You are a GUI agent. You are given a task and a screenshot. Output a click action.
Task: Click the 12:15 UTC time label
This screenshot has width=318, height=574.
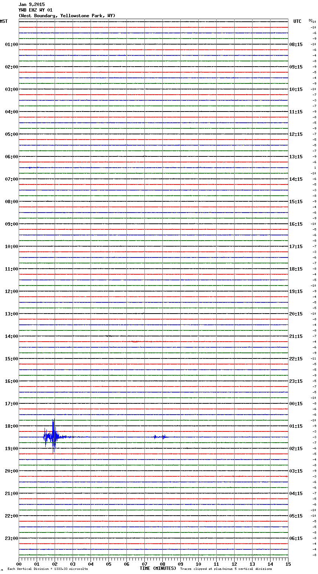coord(296,134)
